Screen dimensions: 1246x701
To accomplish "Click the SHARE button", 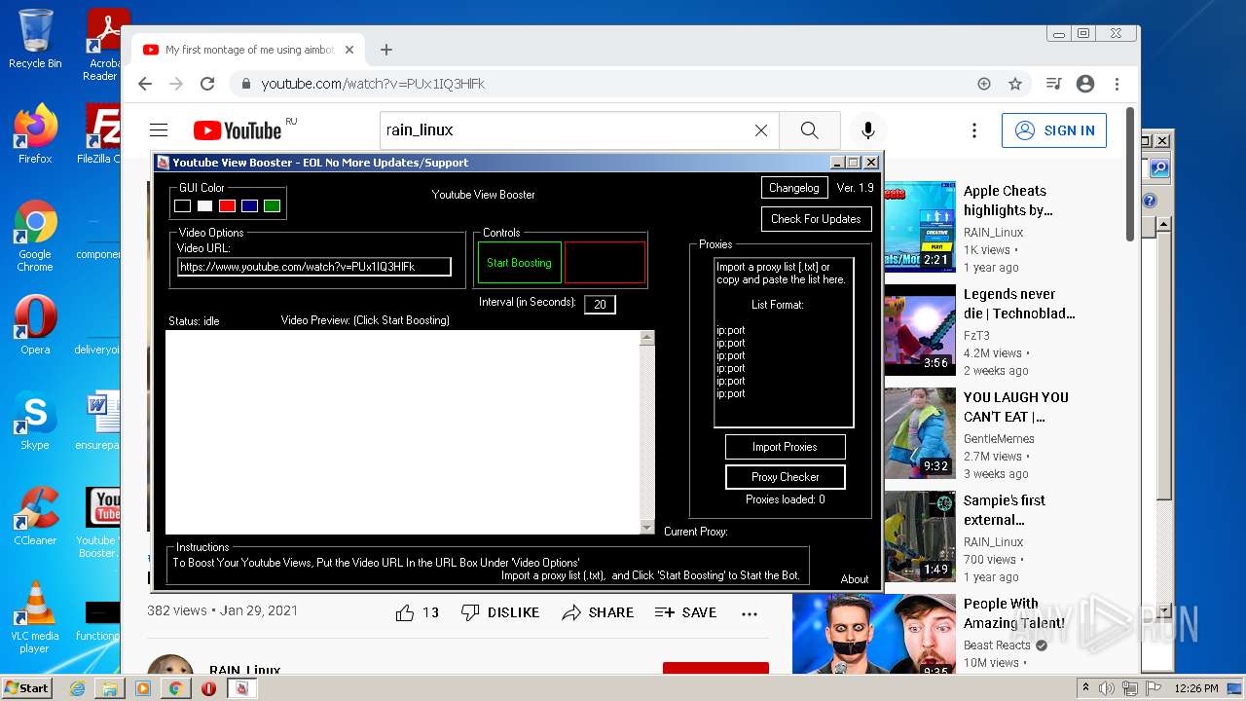I will (598, 612).
